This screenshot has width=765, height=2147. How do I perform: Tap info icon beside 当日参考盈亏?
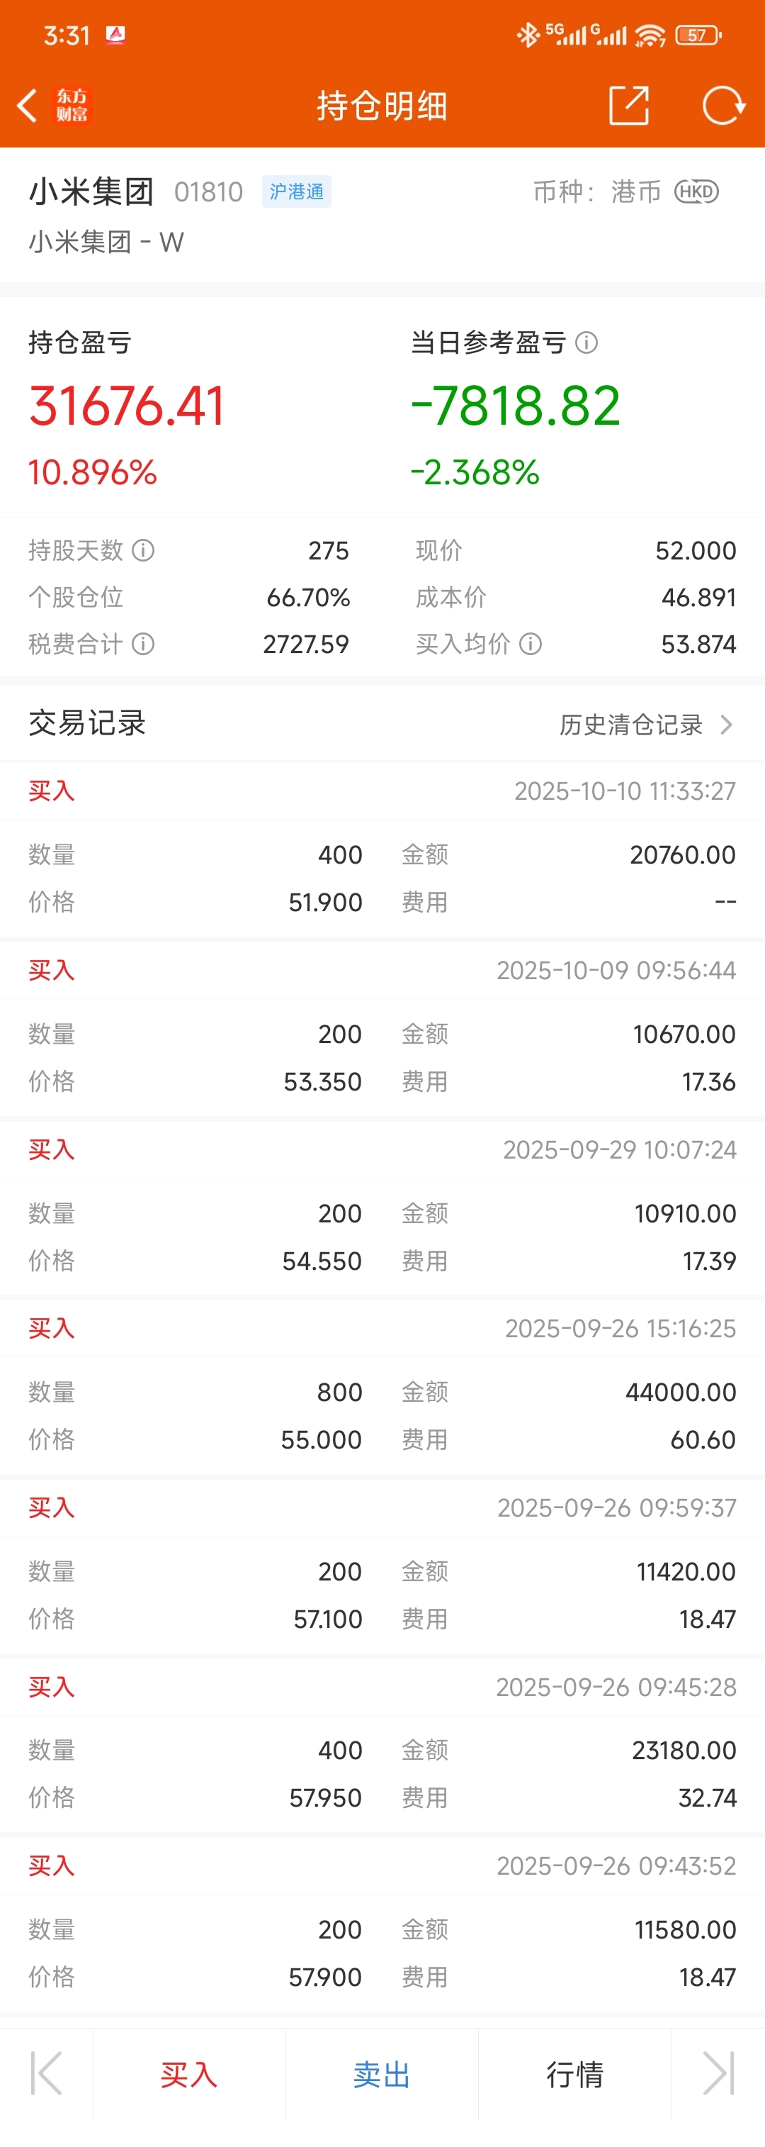[x=587, y=342]
